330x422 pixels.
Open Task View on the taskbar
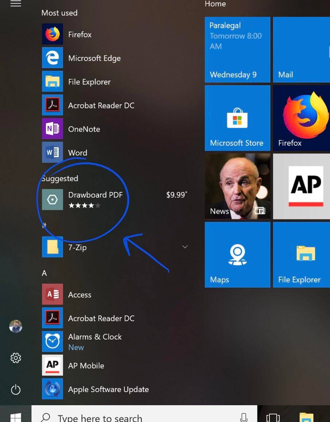[273, 418]
